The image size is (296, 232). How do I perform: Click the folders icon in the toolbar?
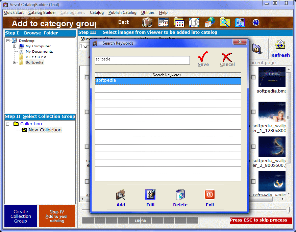(147, 22)
